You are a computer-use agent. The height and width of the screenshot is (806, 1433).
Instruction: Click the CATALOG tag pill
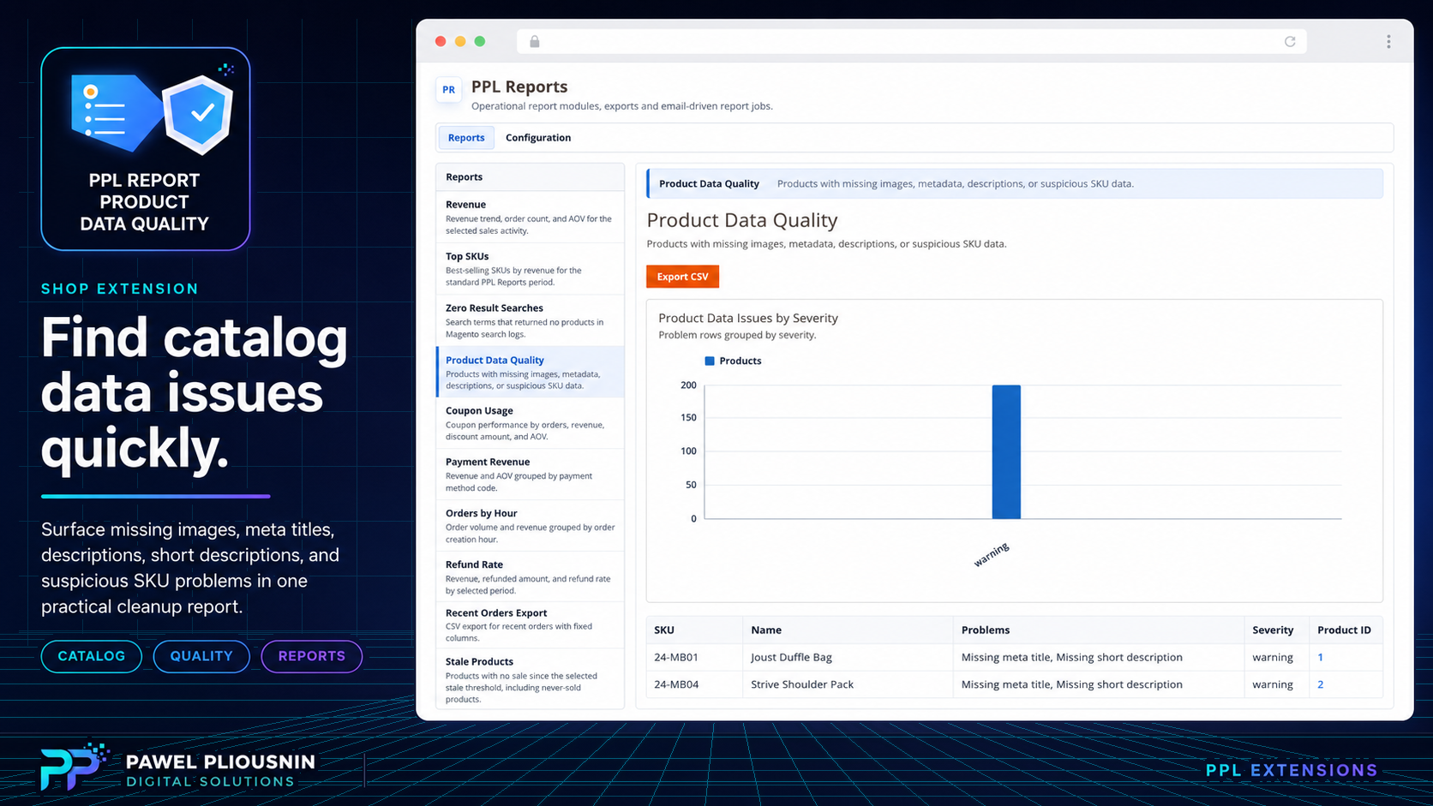tap(92, 656)
